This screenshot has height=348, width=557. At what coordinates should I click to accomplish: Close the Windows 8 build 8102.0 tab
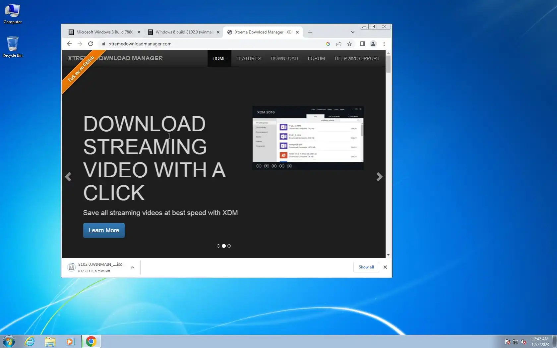tap(218, 32)
